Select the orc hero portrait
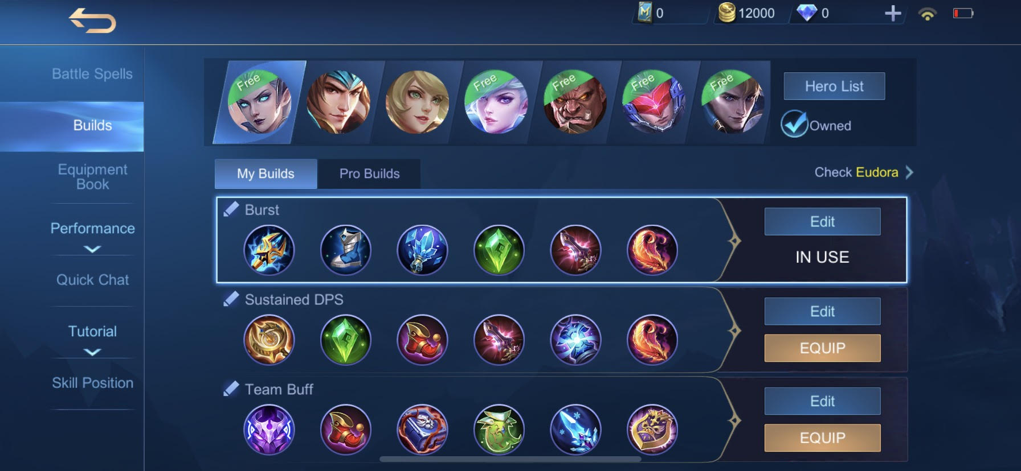 pos(575,103)
